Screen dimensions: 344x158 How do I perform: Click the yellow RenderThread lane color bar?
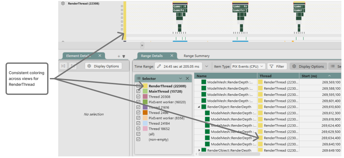tap(125, 21)
